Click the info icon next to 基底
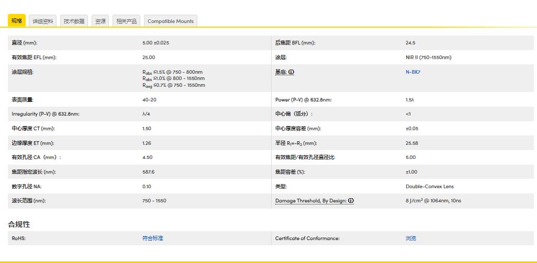Screen dimensions: 537x263 point(291,72)
